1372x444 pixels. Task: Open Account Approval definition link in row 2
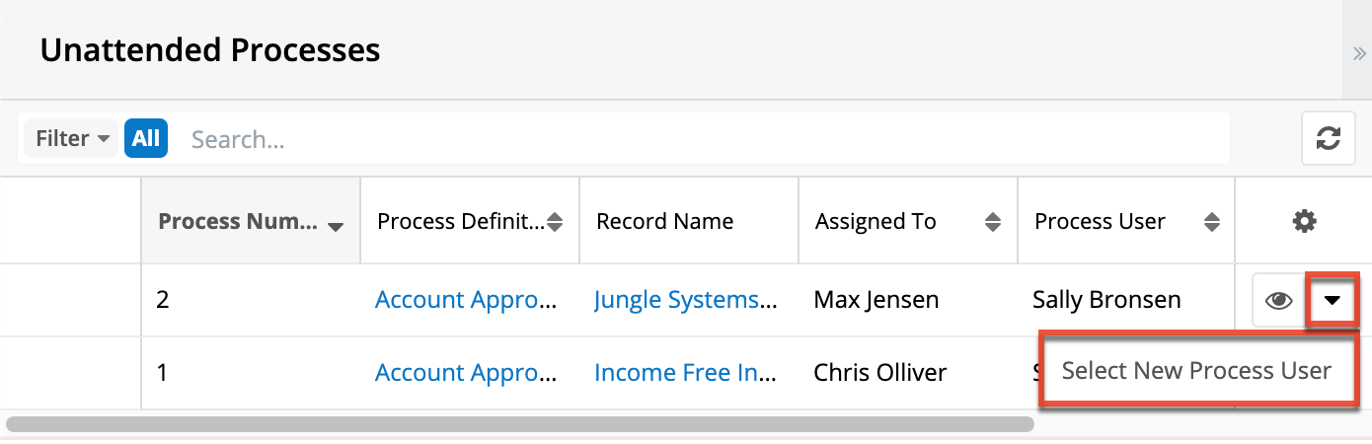468,300
